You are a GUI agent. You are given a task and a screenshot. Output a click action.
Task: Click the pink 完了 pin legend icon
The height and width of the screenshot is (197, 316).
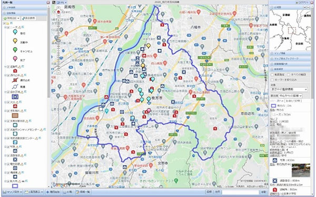(15, 59)
